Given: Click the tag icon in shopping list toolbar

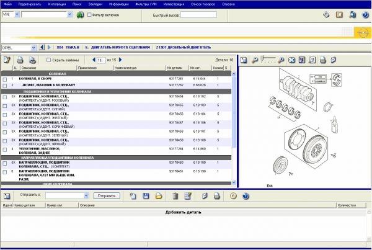Looking at the screenshot, I should click(x=205, y=196).
